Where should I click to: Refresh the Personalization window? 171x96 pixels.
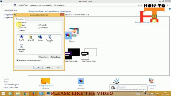pos(141,5)
